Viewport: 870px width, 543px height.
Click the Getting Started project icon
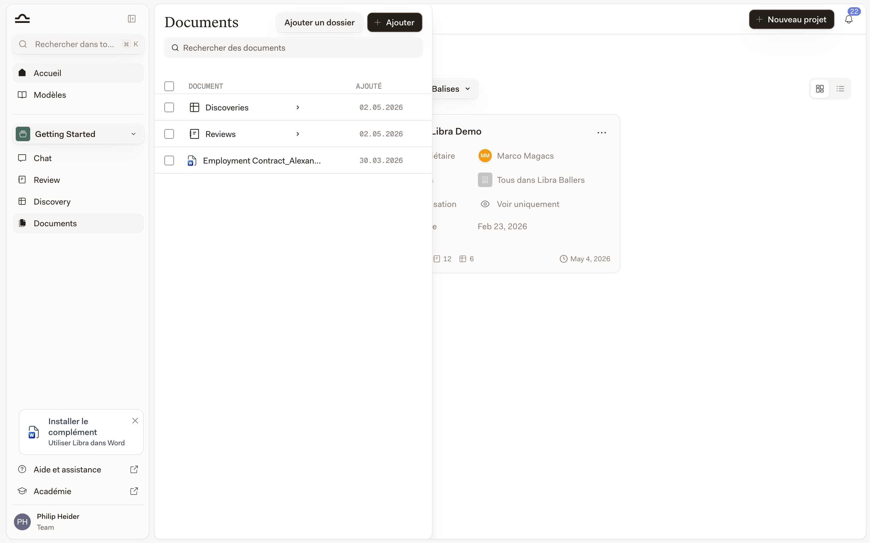[23, 134]
